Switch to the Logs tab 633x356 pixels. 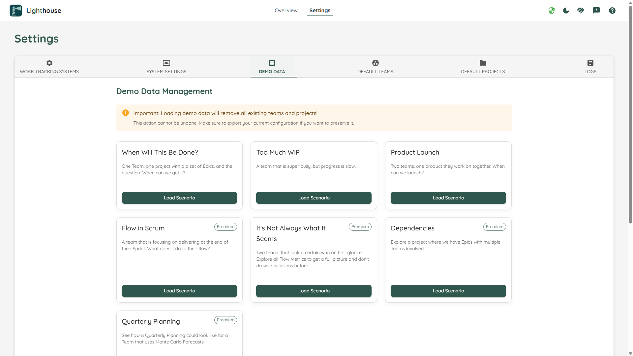tap(590, 67)
